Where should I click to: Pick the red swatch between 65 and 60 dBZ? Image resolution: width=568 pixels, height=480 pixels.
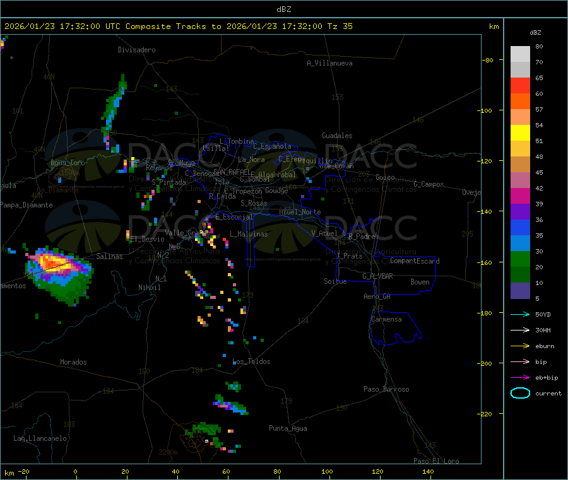coord(520,85)
